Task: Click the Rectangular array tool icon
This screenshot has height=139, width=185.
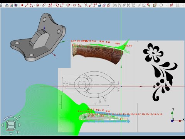Action: (140, 5)
